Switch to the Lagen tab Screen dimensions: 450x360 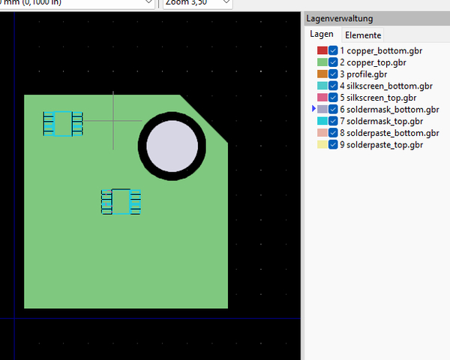pos(322,35)
